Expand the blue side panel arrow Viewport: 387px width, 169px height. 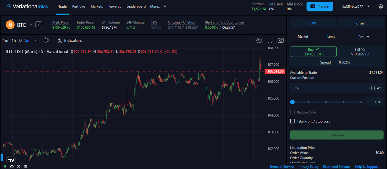1,158
